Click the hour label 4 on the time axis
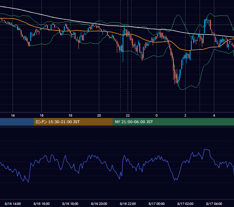Screen dimensions: 234x207 tap(214, 116)
